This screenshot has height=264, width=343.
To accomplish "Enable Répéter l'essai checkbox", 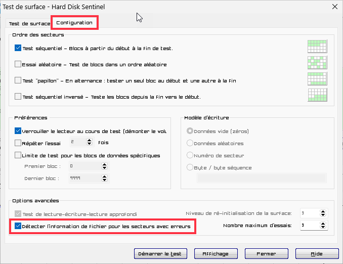I will 18,143.
